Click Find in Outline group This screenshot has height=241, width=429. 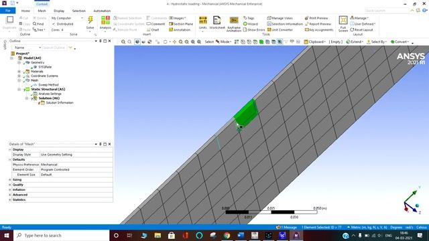[x=38, y=24]
